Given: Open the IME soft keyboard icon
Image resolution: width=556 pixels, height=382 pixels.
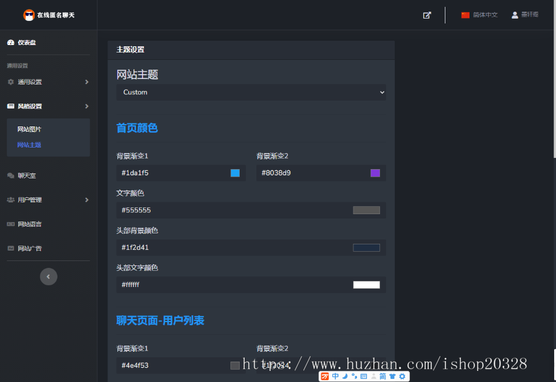Looking at the screenshot, I should click(364, 376).
